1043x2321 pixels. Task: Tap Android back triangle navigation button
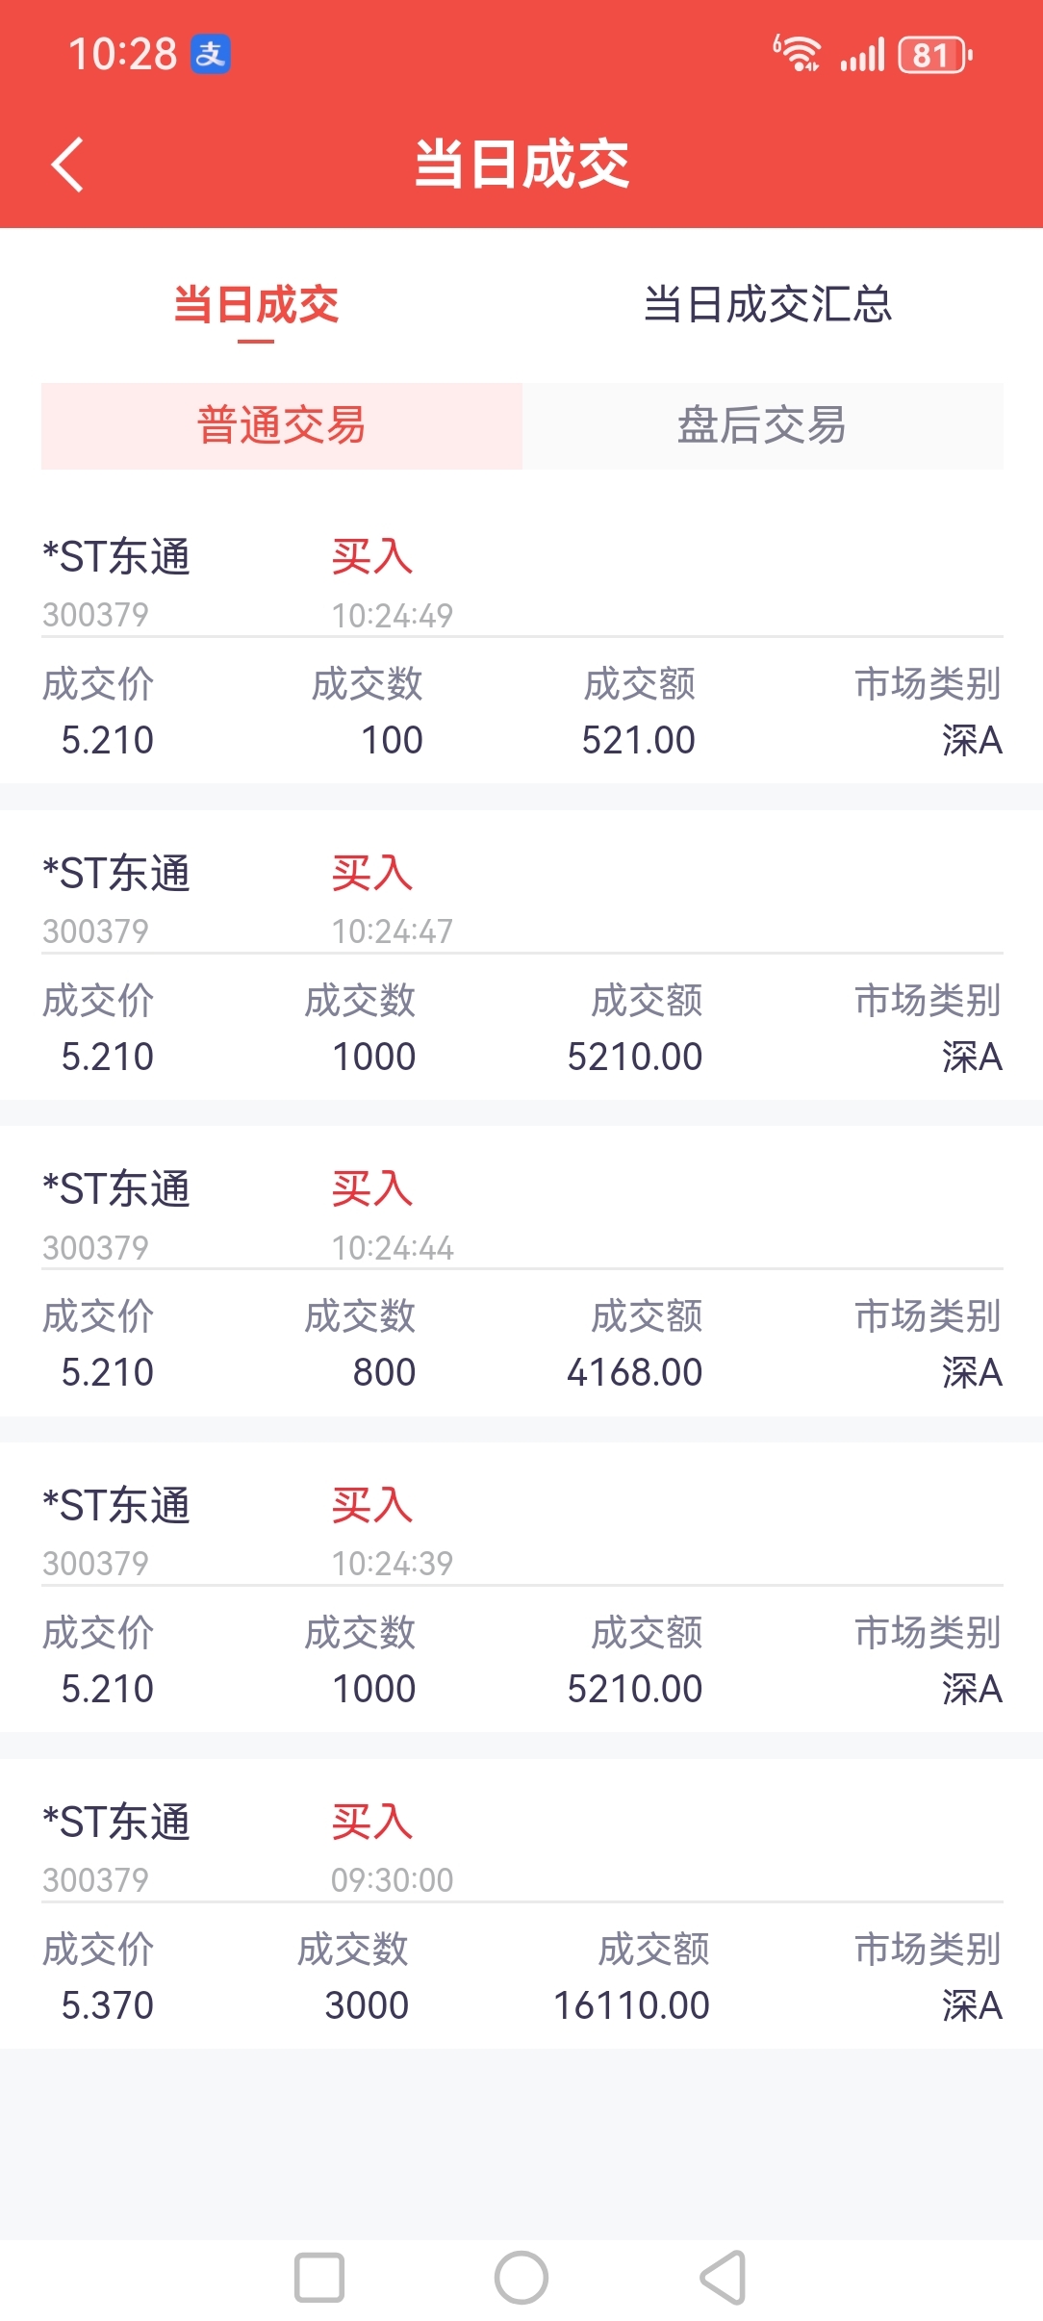click(x=724, y=2278)
